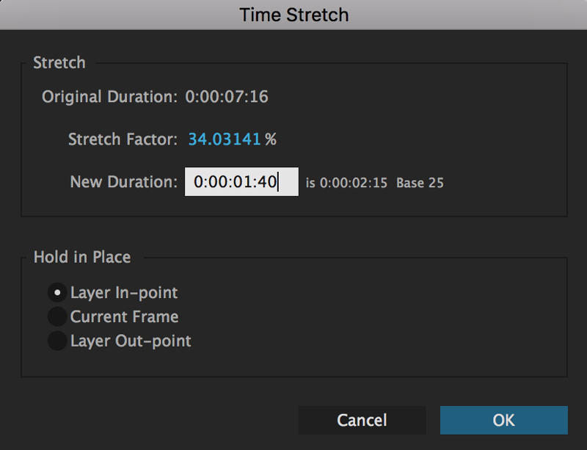Click the Layer Out-point label text
The width and height of the screenshot is (587, 450).
coord(131,341)
